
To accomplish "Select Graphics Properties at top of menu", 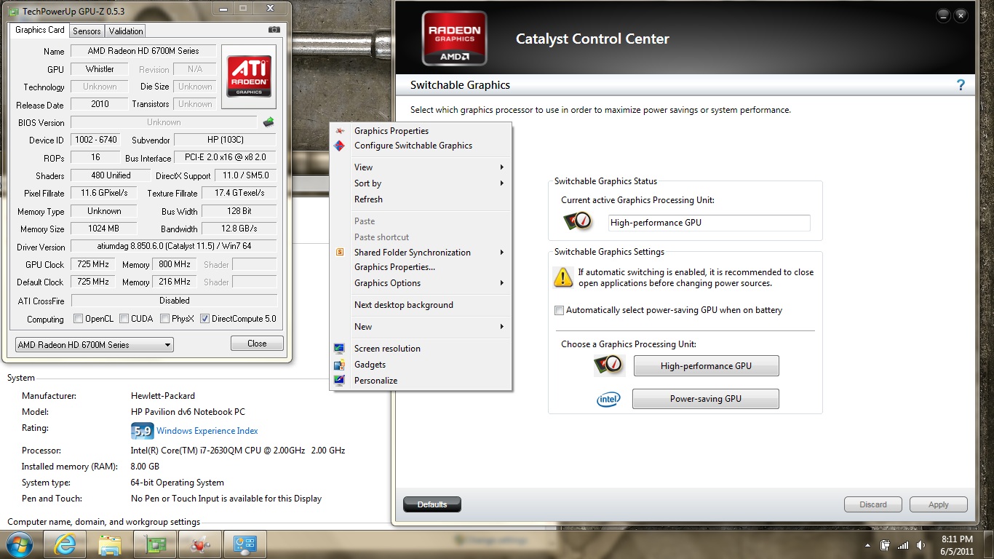I will pos(422,131).
